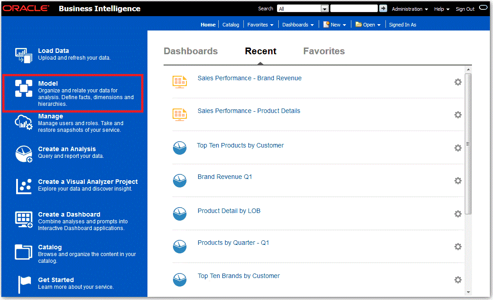This screenshot has height=300, width=493.
Task: Click analysis icon beside Product Detail by LOB
Action: click(x=180, y=214)
